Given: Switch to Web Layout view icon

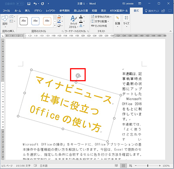Looking at the screenshot, I should [130, 165].
